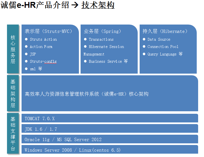Click the Action Form bullet item
204x157 pixels.
click(x=41, y=47)
